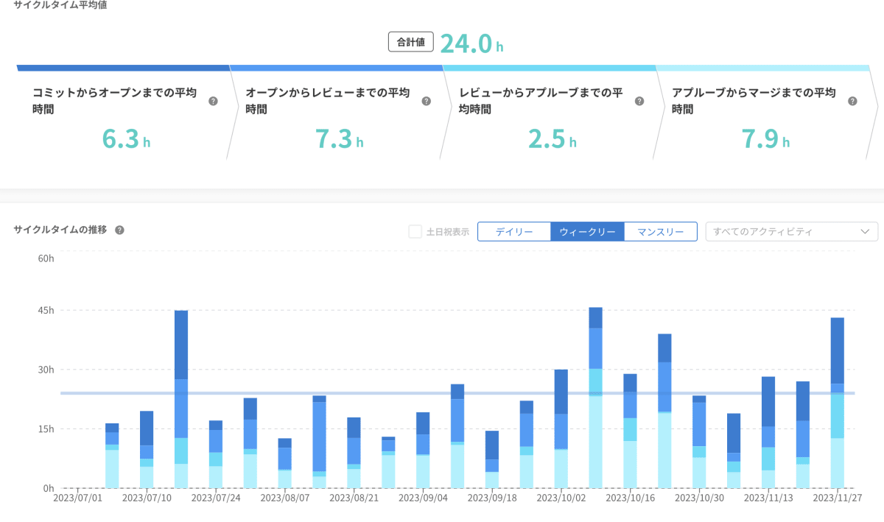
Task: Click the 2023/10/02 axis label
Action: point(561,498)
